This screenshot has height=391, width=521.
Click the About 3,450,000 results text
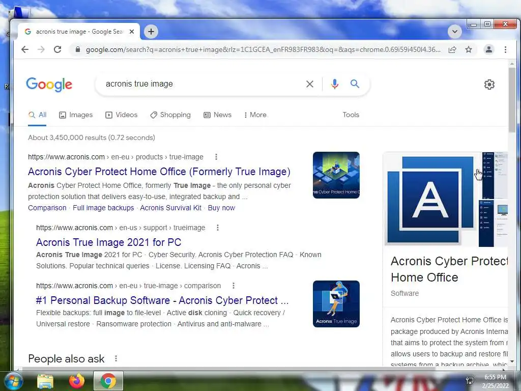(92, 137)
